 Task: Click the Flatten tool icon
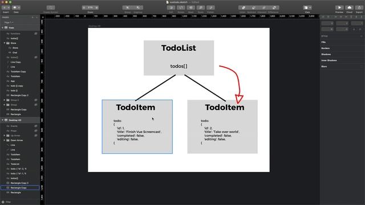point(210,7)
